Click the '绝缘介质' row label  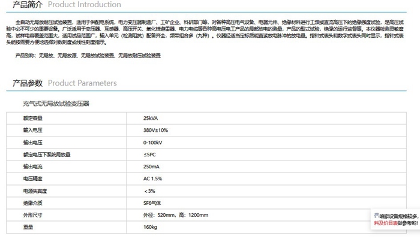click(33, 203)
